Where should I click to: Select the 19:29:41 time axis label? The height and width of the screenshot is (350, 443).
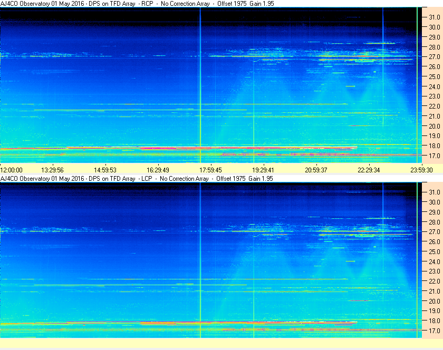coord(263,170)
